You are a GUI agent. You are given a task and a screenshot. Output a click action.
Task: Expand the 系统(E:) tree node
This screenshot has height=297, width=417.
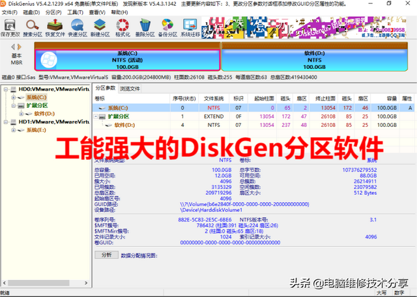pos(13,130)
